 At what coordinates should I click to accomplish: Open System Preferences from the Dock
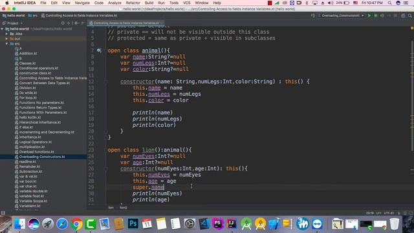(x=190, y=224)
